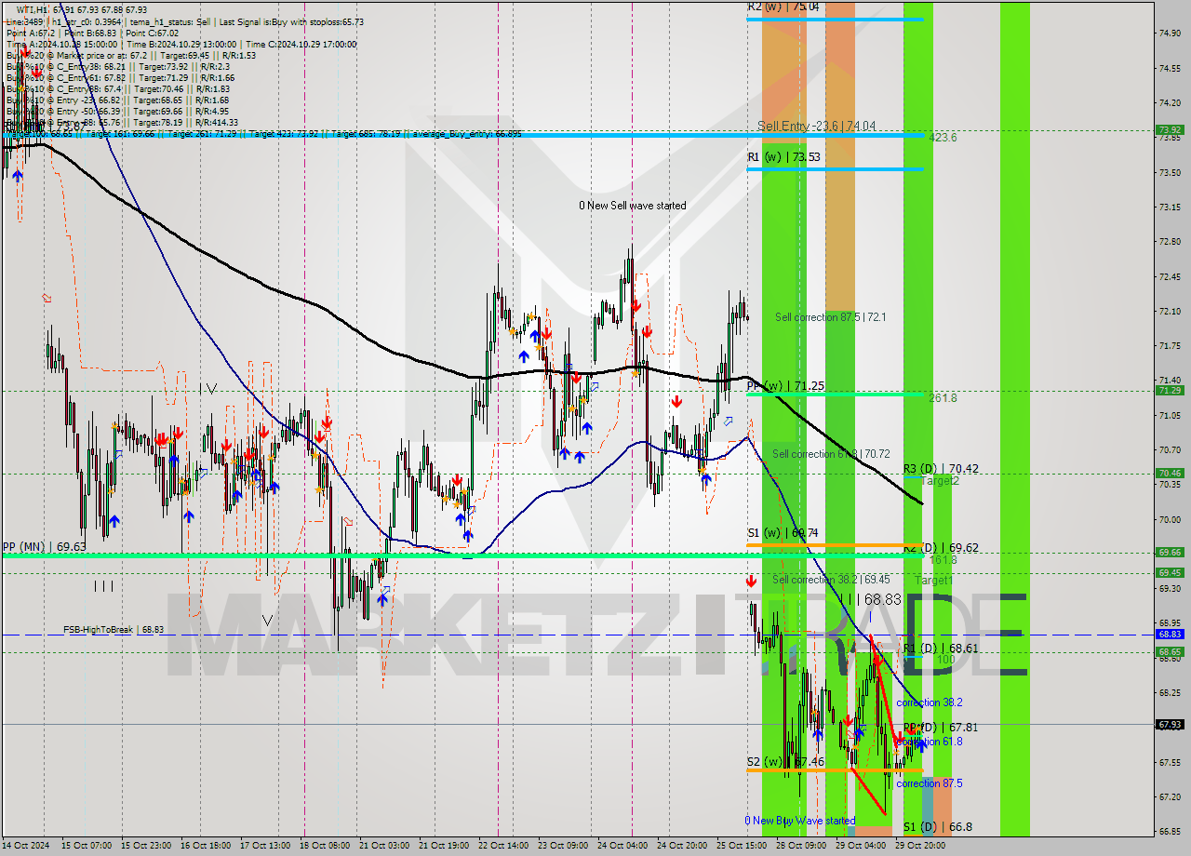This screenshot has width=1191, height=856.
Task: Click the 'R2 (w) | 75.04' pivot label
Action: (x=783, y=7)
